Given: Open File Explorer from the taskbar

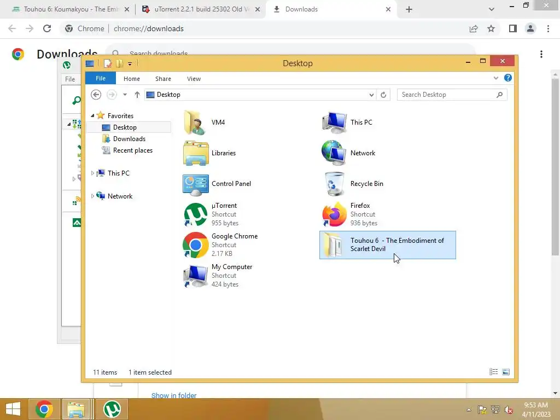Looking at the screenshot, I should point(76,409).
